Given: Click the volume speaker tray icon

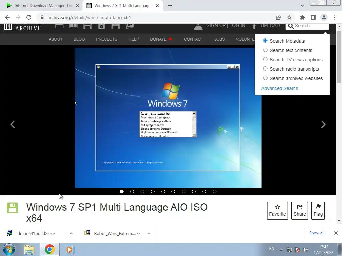Looking at the screenshot, I should [305, 250].
